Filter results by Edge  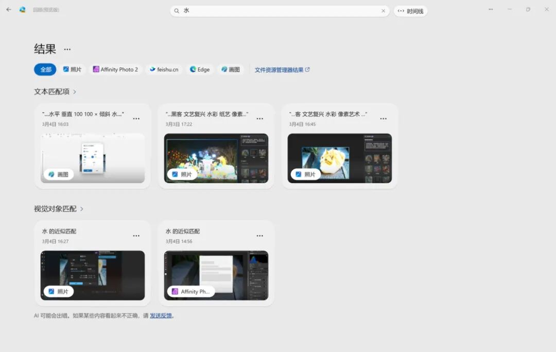200,69
